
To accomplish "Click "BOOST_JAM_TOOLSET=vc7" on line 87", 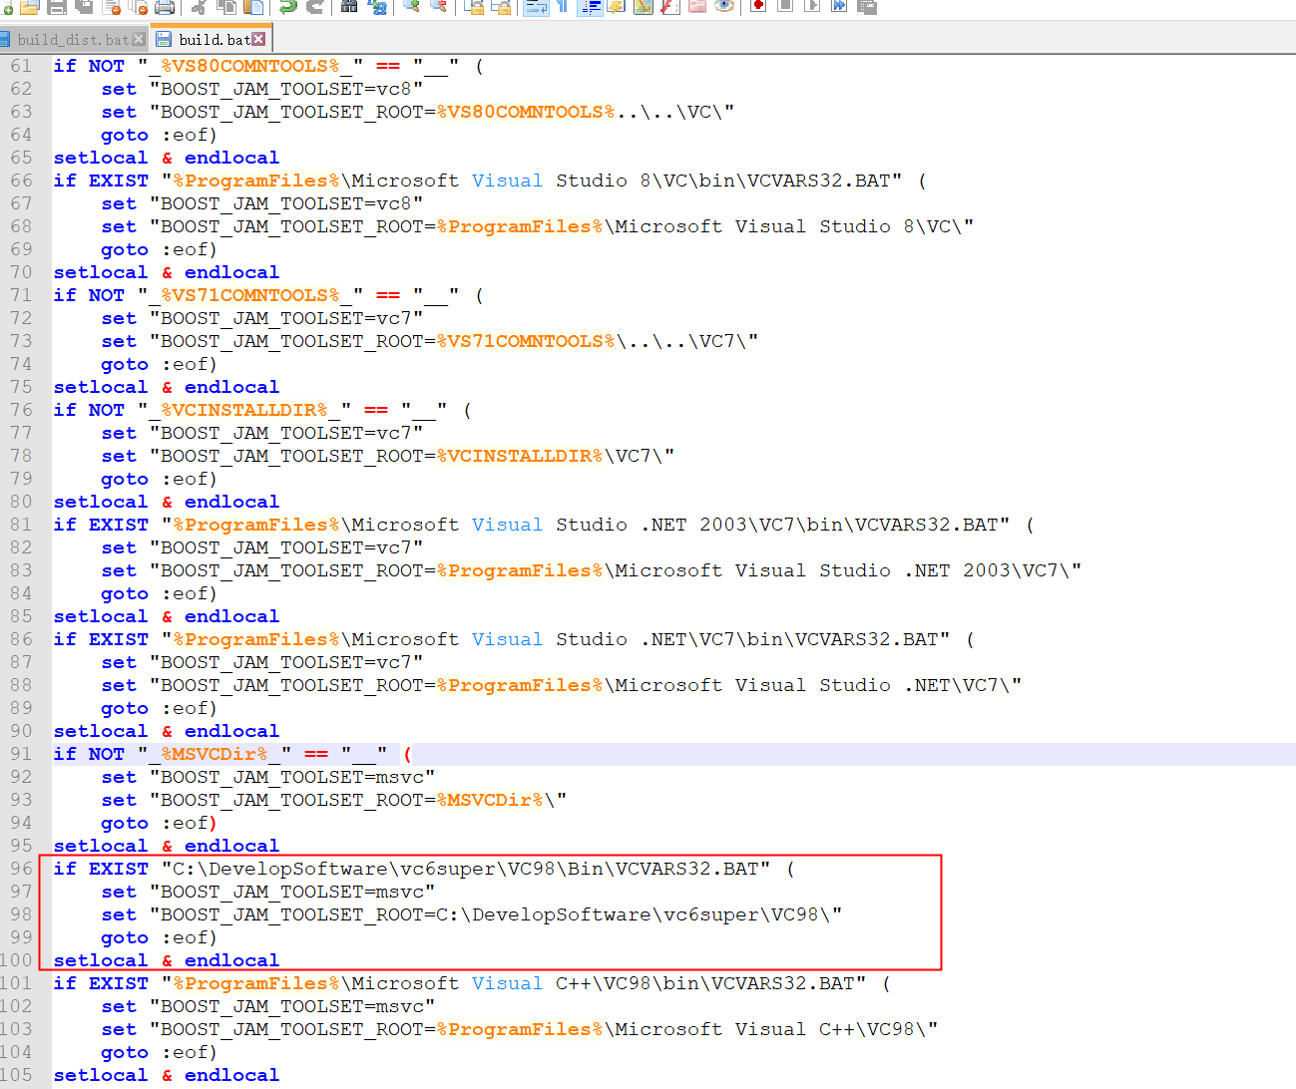I will tap(286, 662).
